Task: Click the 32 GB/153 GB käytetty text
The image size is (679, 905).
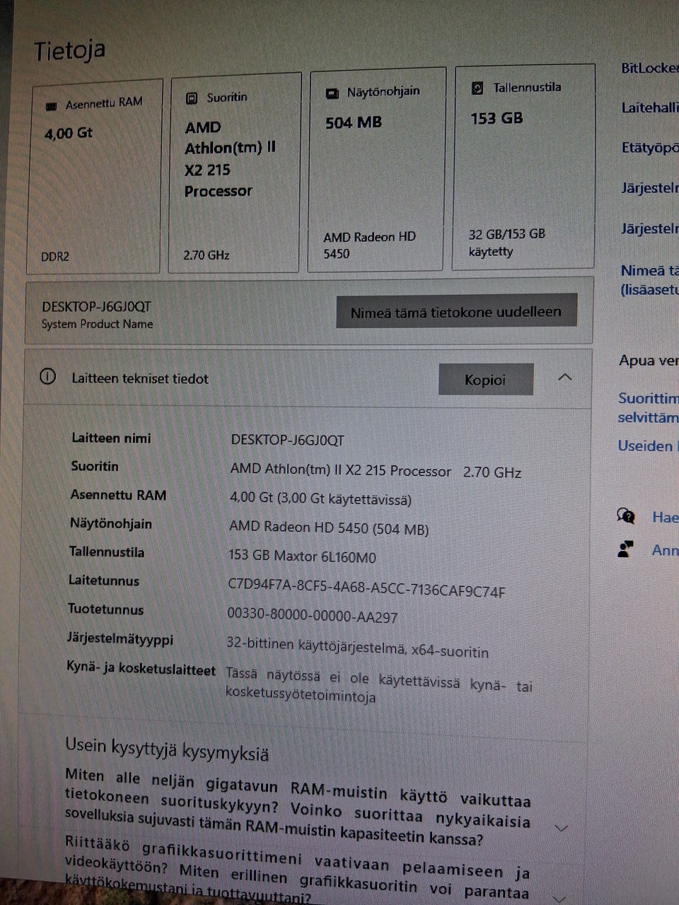Action: 506,243
